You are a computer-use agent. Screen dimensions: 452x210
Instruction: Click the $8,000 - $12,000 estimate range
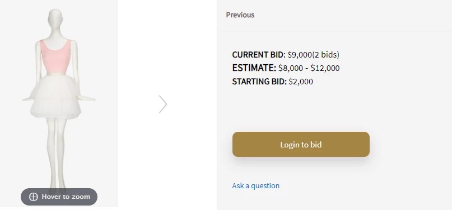(309, 68)
